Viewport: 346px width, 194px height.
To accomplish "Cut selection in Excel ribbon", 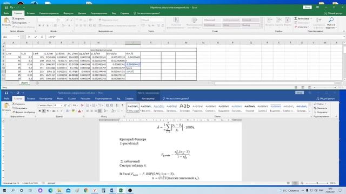I will click(18, 19).
